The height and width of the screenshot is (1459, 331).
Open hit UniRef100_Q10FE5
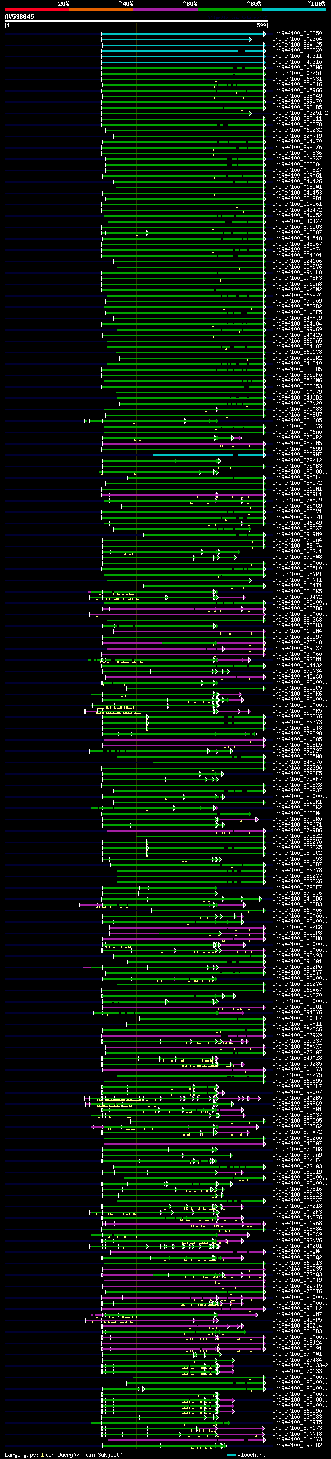coord(297,312)
